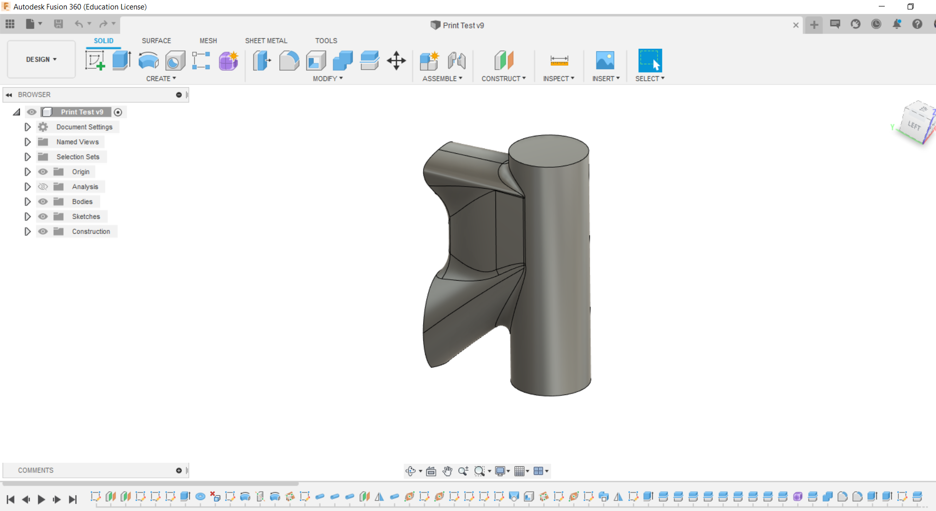This screenshot has width=936, height=511.
Task: Expand the Named Views node
Action: [x=27, y=142]
